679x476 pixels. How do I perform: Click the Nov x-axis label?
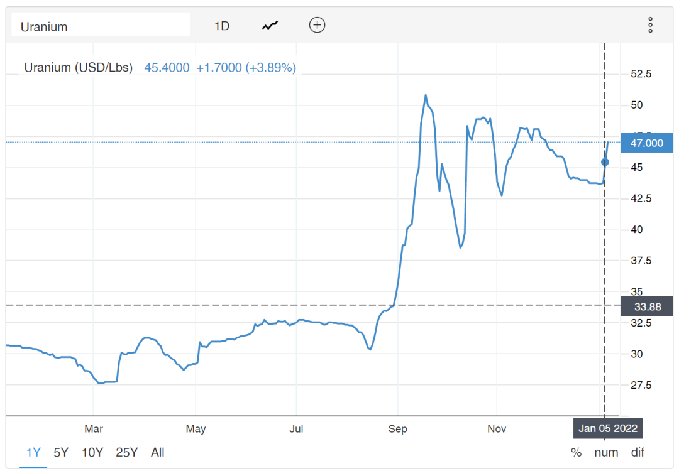tap(497, 429)
